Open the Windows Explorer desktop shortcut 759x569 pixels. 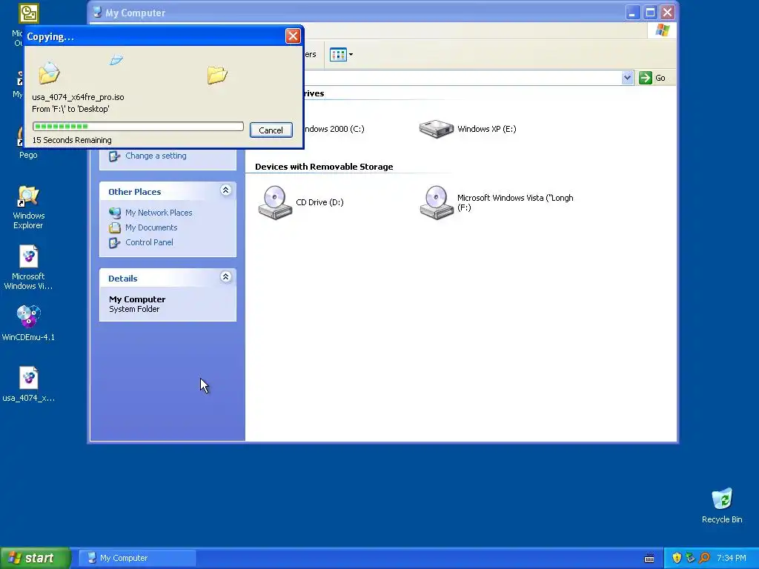(x=28, y=207)
